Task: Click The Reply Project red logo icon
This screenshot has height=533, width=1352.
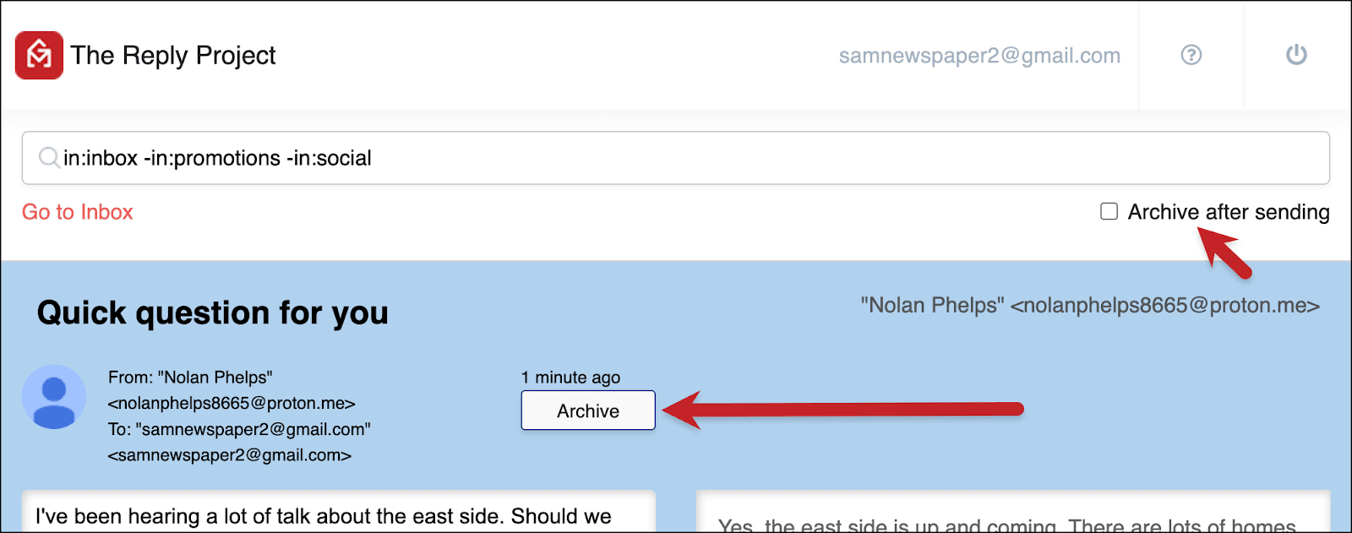Action: pos(39,56)
